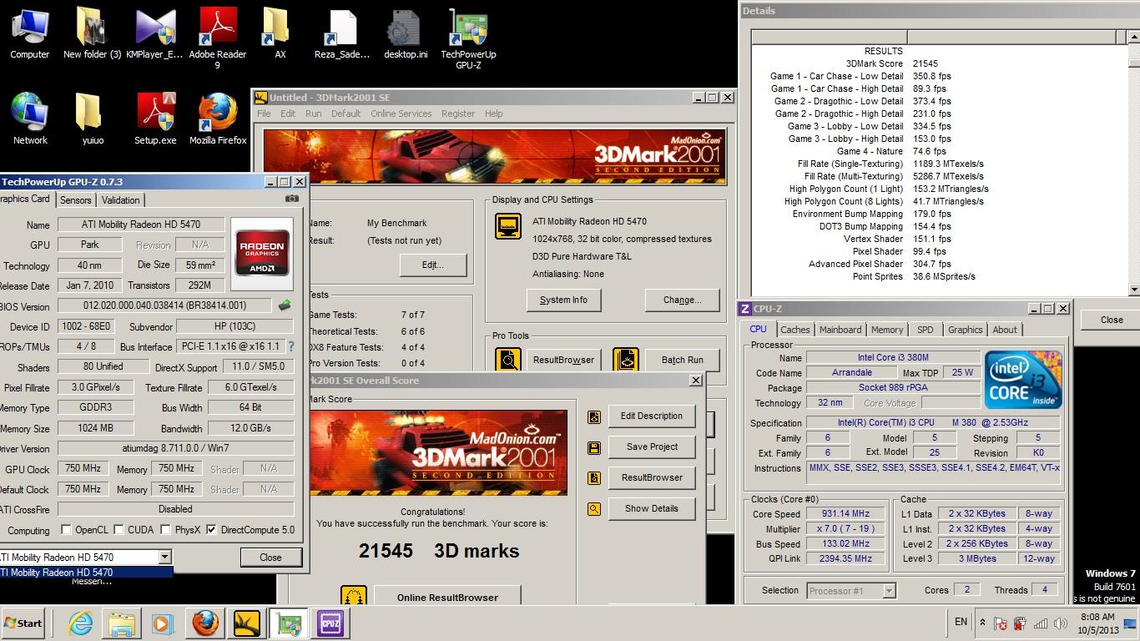
Task: Open Windows Explorer from taskbar
Action: point(121,623)
